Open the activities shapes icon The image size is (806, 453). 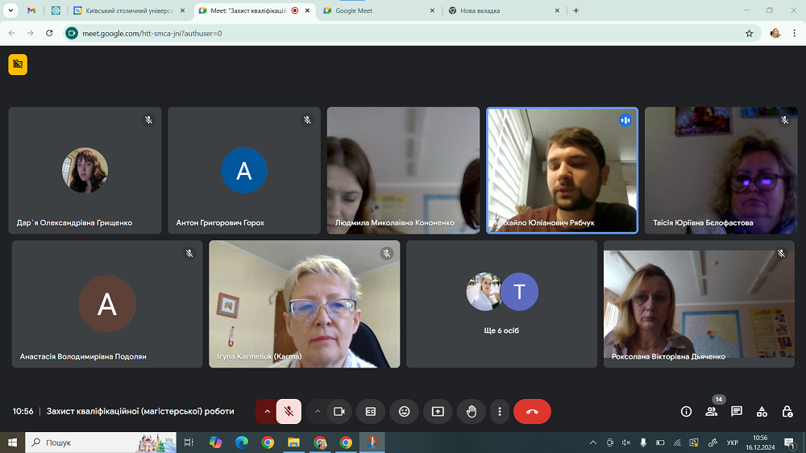click(762, 411)
